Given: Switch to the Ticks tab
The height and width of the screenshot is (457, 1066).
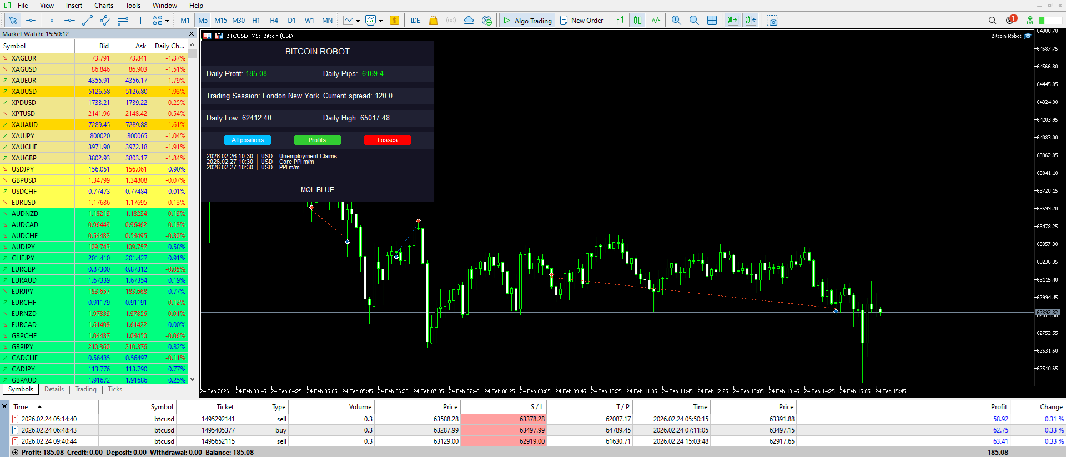Looking at the screenshot, I should coord(115,389).
